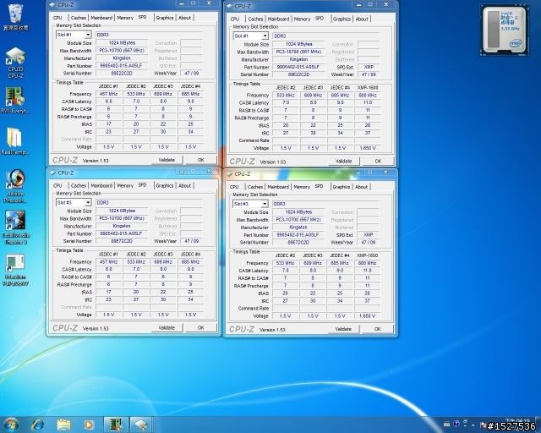Image resolution: width=541 pixels, height=433 pixels.
Task: Expand the Slot #3 dropdown in the JEDEC #1 window
Action: (88, 202)
